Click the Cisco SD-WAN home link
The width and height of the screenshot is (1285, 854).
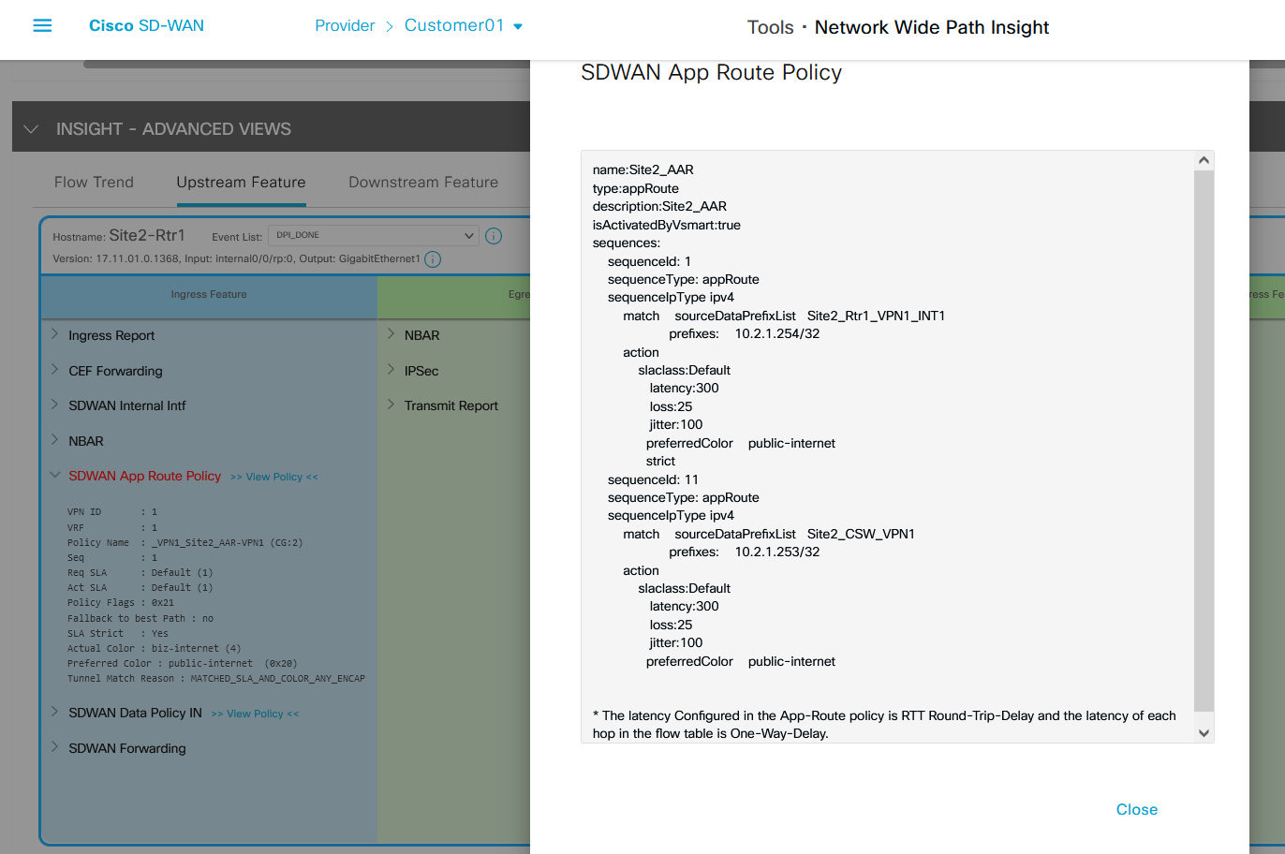pos(146,25)
